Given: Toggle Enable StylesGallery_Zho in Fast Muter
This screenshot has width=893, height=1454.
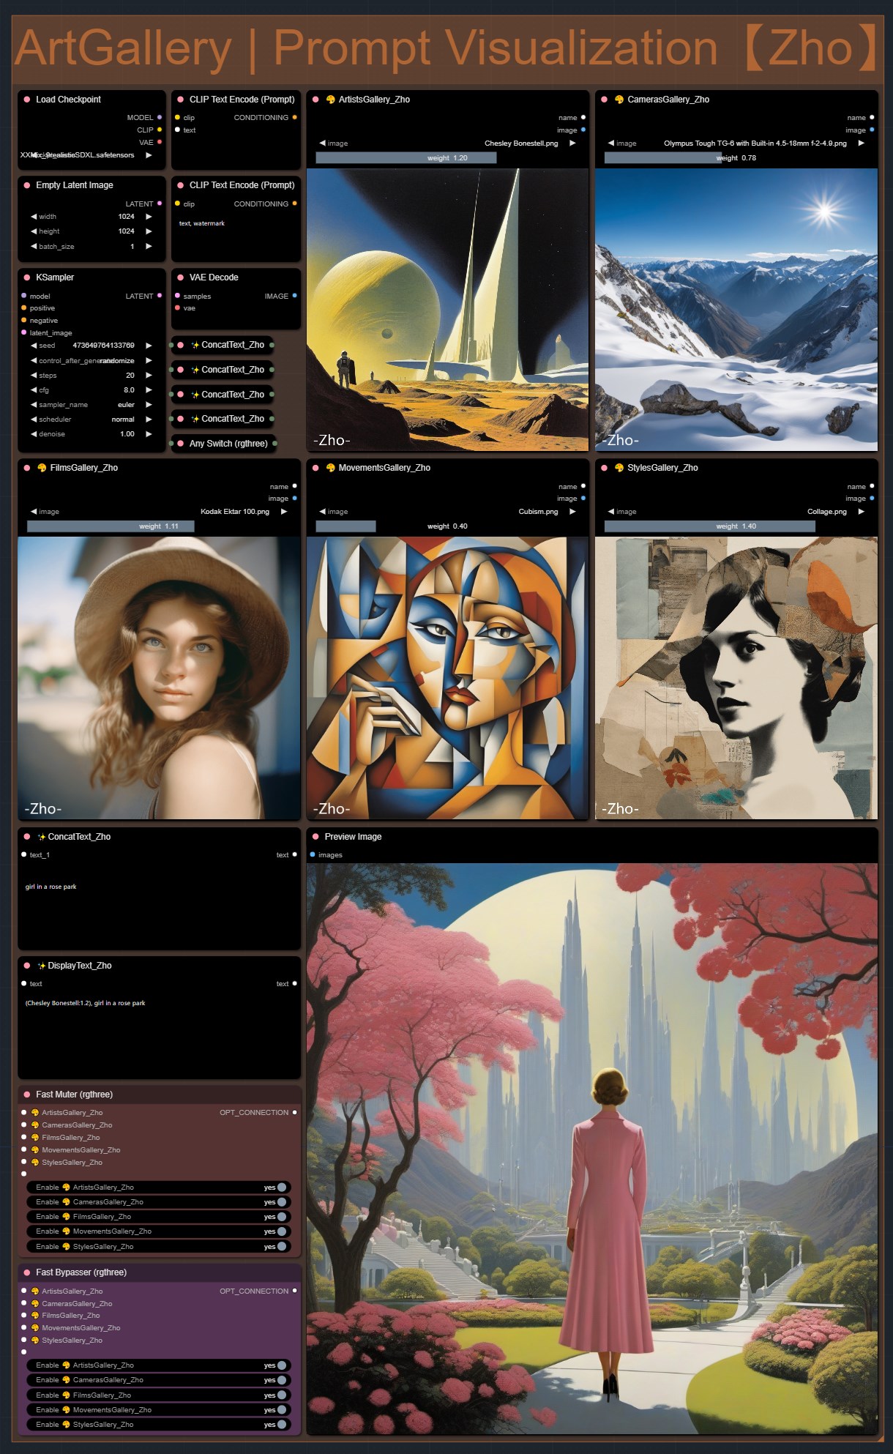Looking at the screenshot, I should click(x=159, y=1247).
